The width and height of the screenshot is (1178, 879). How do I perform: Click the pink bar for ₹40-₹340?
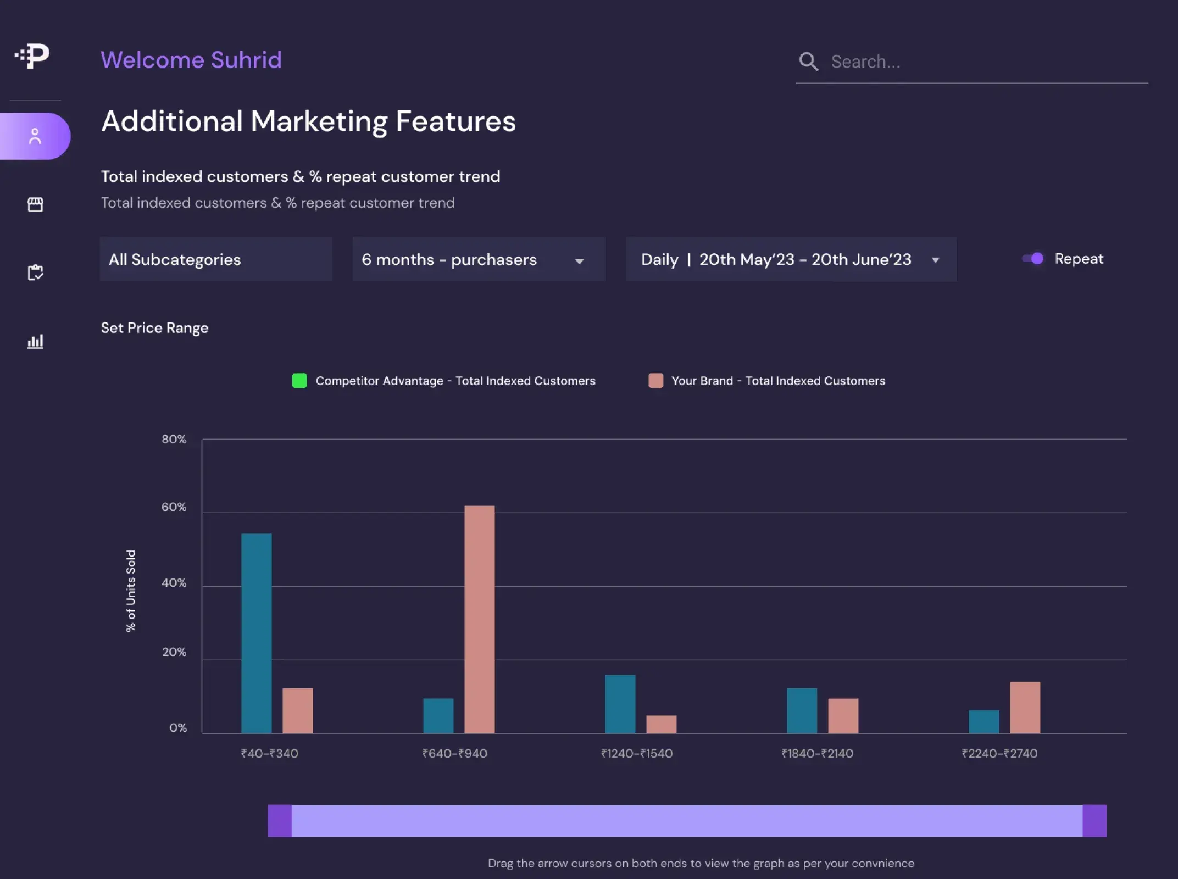[298, 710]
